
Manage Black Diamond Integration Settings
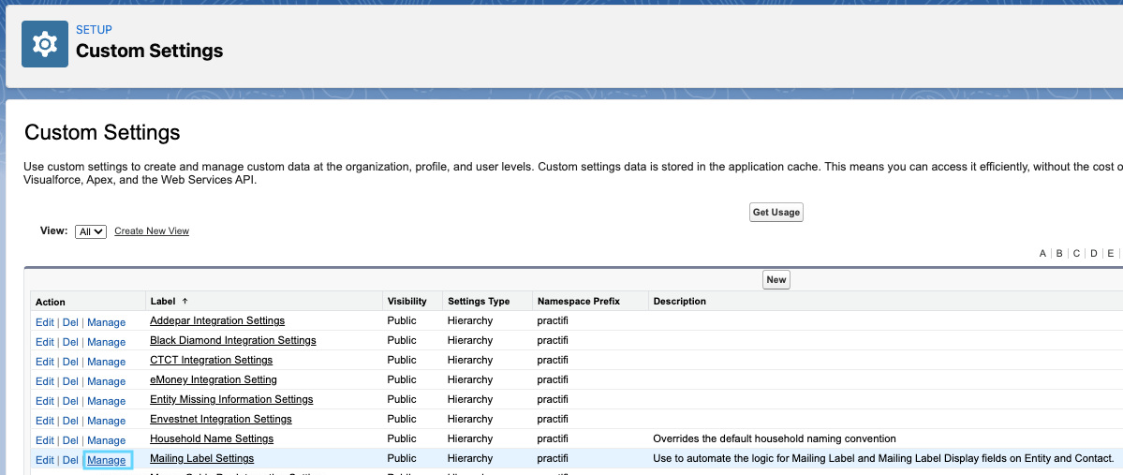[106, 342]
